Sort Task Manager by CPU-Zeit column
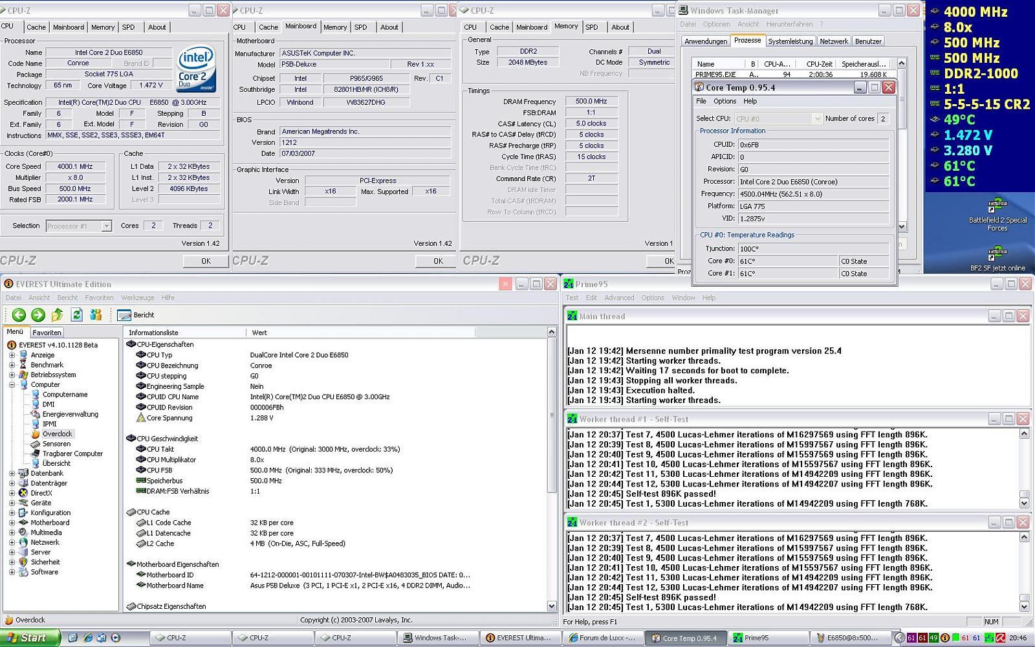The image size is (1035, 647). click(x=819, y=64)
